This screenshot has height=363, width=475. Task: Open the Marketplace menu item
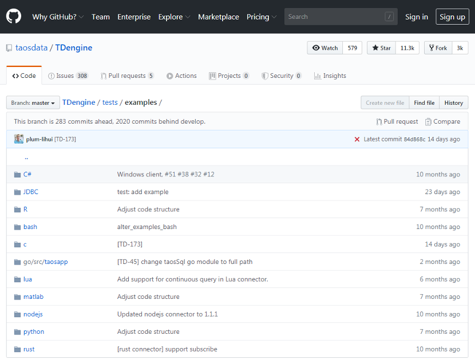pos(219,17)
